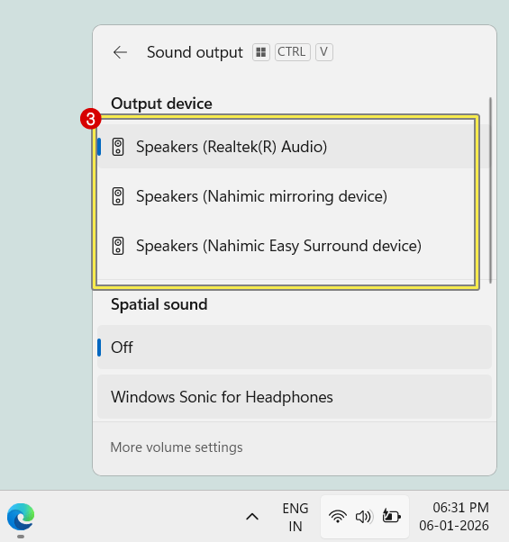The image size is (509, 542).
Task: Click the speaker icon beside Realtek(R) Audio
Action: coord(118,147)
